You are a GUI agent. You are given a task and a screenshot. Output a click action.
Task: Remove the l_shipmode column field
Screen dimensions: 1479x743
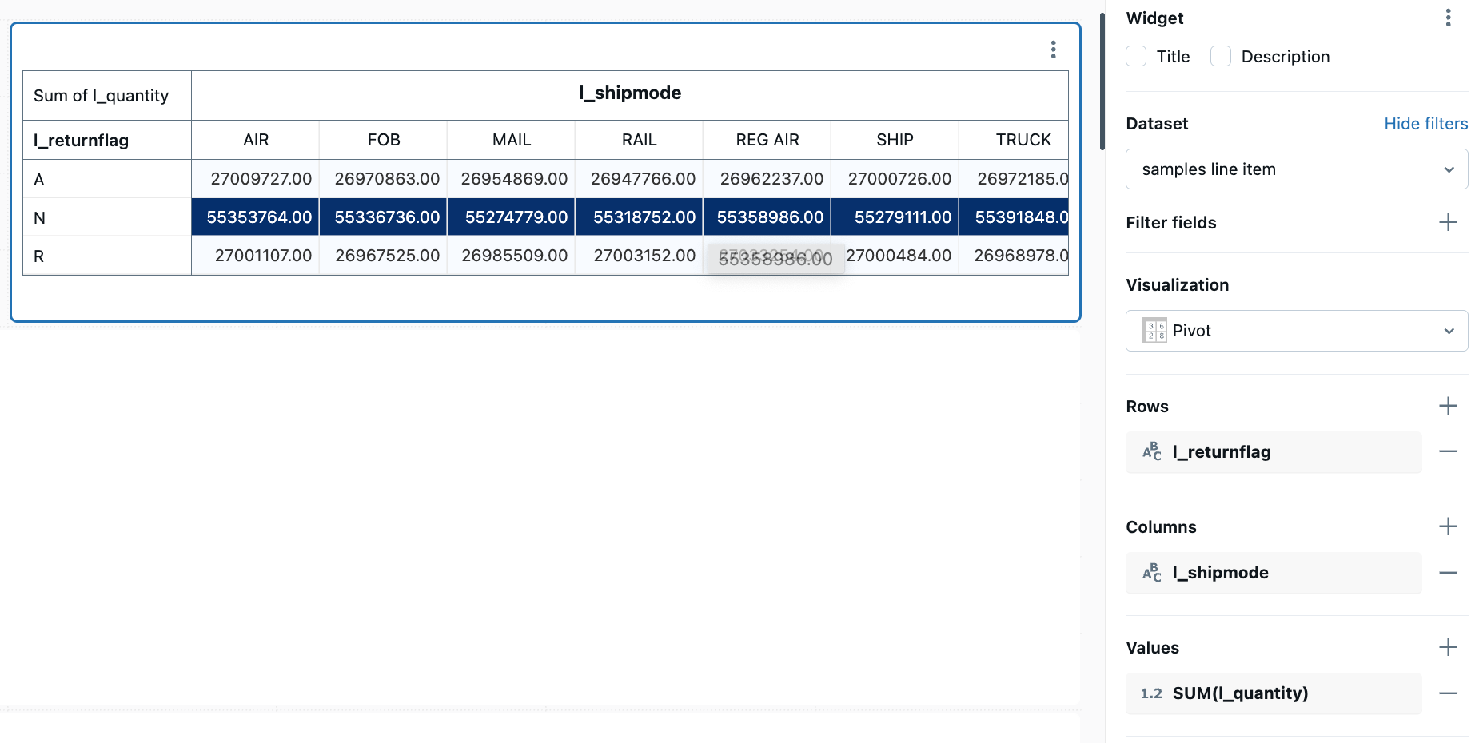[1449, 573]
